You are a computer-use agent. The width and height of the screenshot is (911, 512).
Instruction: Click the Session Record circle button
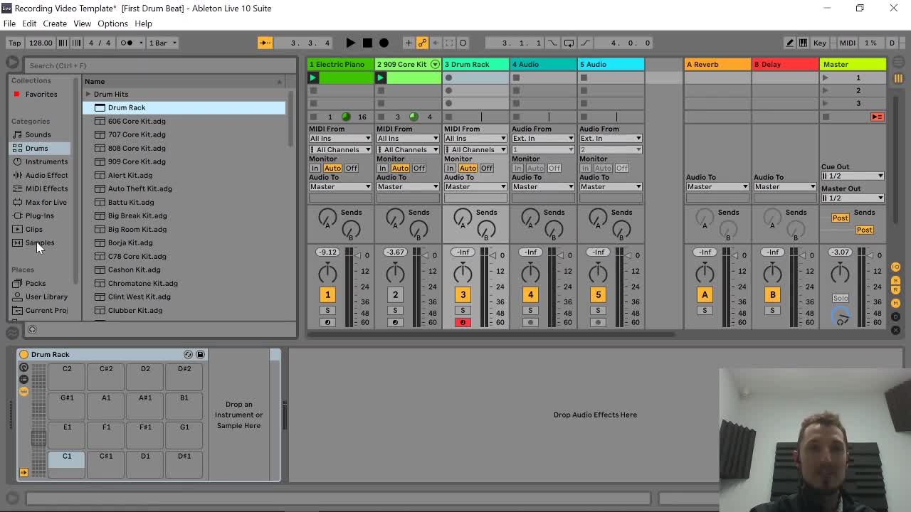coord(463,43)
